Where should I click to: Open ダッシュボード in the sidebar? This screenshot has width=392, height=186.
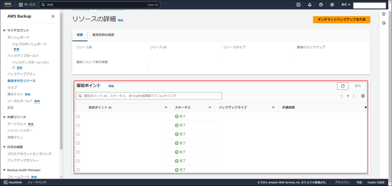(x=18, y=37)
